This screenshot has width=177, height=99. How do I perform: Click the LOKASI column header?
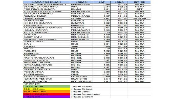click(81, 2)
